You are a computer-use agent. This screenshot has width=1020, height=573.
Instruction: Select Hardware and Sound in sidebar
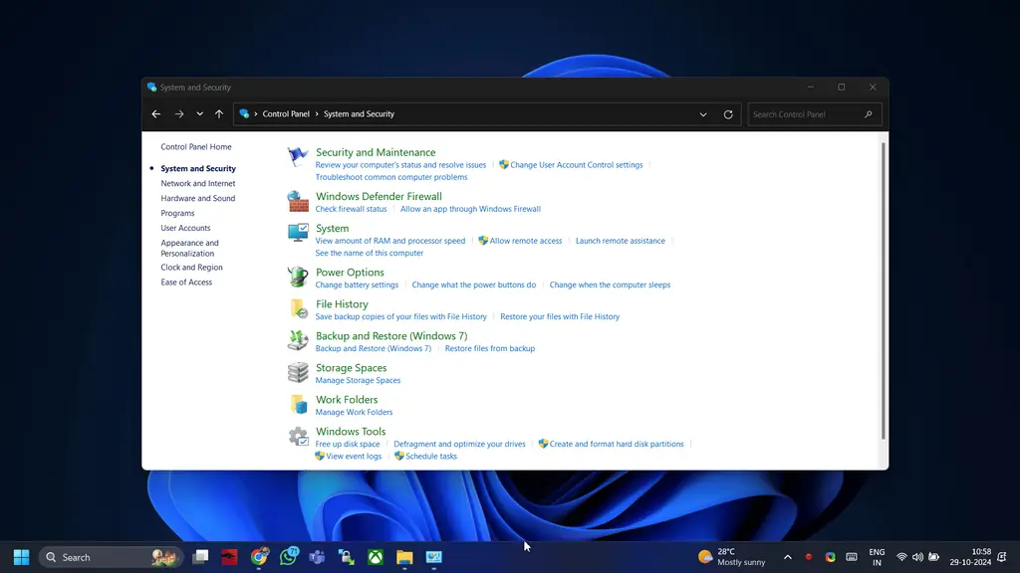pos(198,198)
